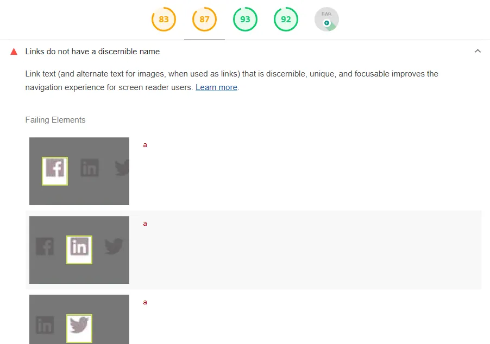Viewport: 490px width, 344px height.
Task: Click the plus icon inside the PWA badge
Action: pyautogui.click(x=326, y=24)
